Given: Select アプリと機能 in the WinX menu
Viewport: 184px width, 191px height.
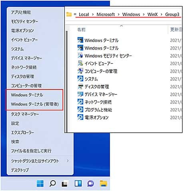Looking at the screenshot, I should click(x=21, y=12).
